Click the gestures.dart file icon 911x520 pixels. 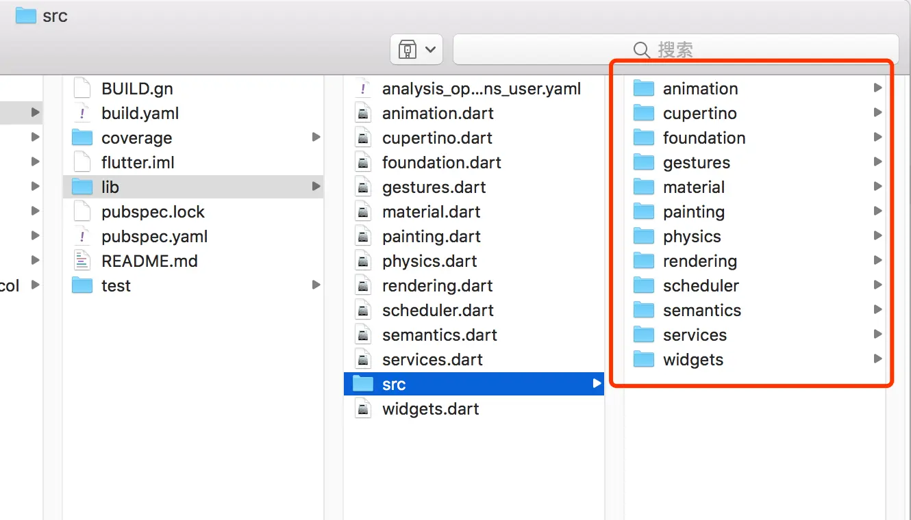[363, 187]
